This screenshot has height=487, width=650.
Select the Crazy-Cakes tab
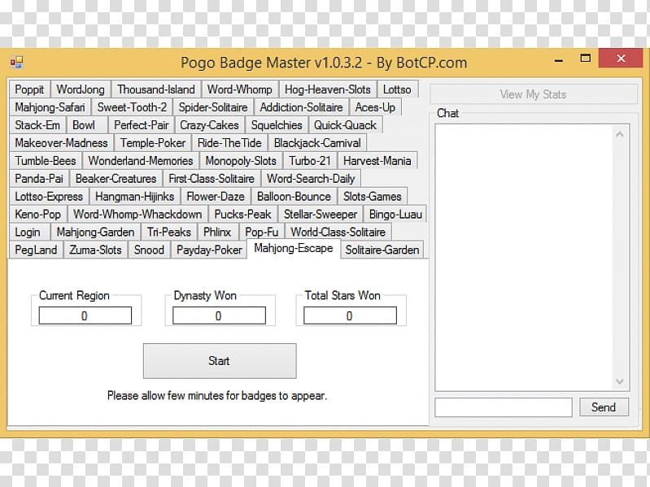209,125
